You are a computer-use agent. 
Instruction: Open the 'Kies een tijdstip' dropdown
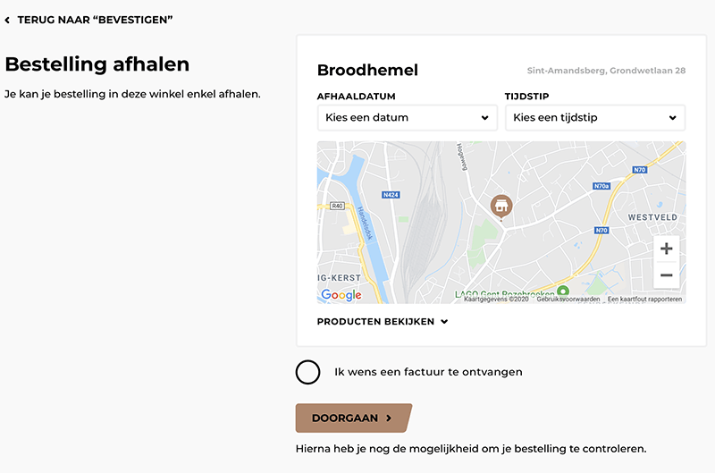595,118
